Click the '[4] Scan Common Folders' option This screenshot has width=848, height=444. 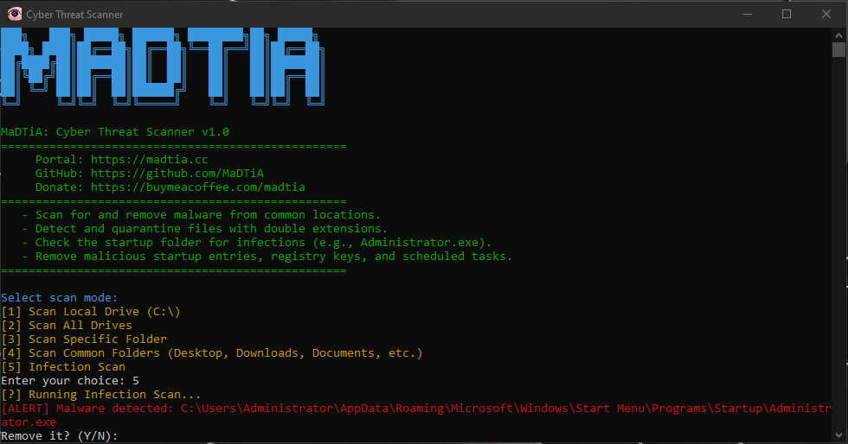pos(212,353)
